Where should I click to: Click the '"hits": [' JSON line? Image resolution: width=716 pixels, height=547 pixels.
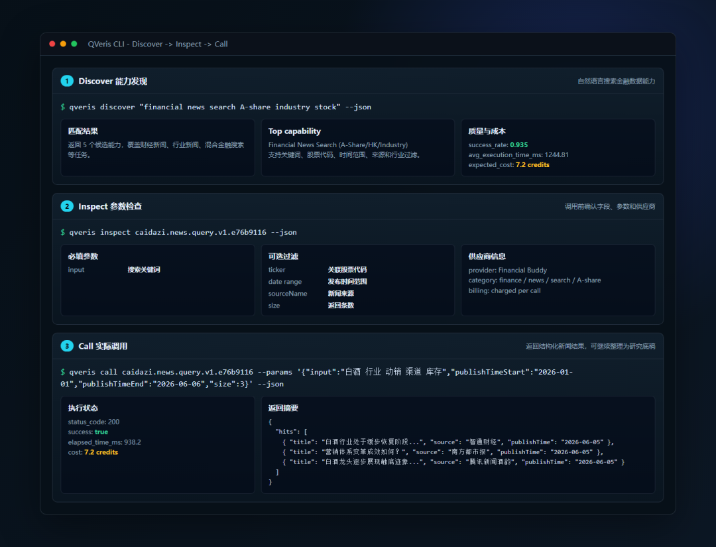coord(291,432)
